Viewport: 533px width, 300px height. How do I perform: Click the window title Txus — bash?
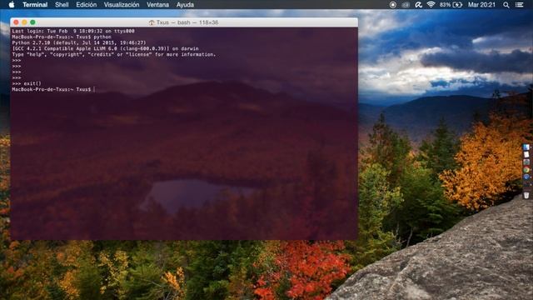point(187,22)
